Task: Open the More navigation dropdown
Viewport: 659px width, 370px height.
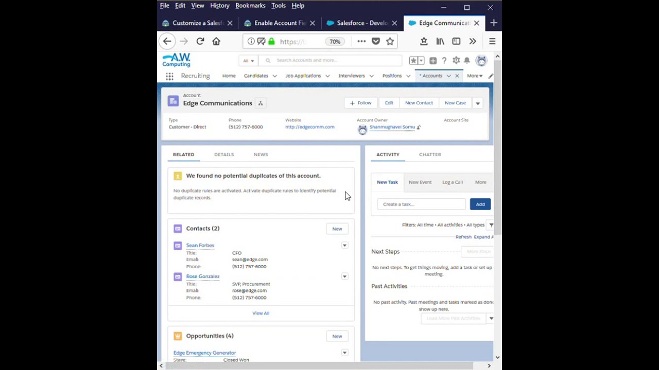Action: pos(475,76)
